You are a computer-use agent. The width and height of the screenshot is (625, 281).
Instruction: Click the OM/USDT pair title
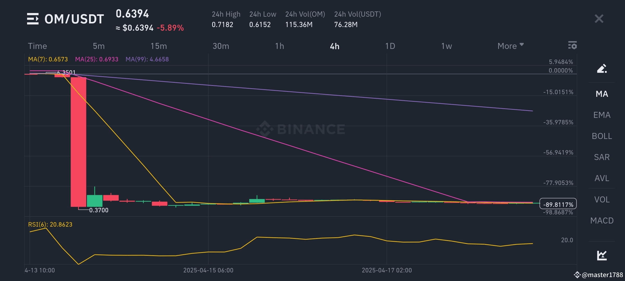click(x=74, y=19)
